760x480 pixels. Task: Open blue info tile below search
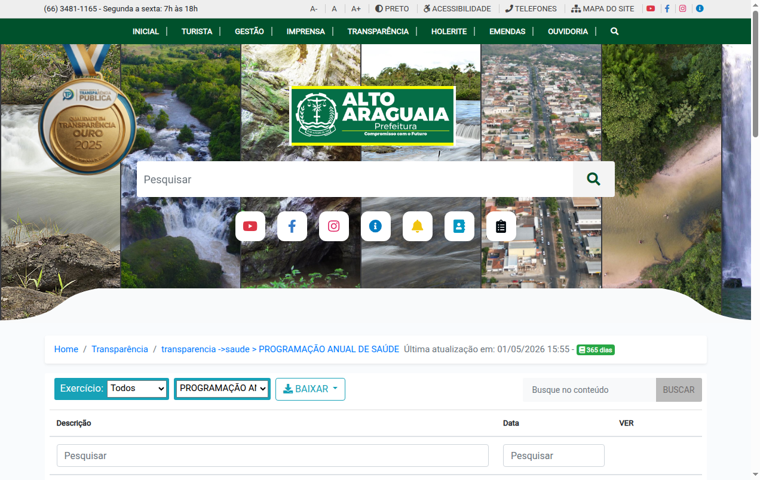click(x=376, y=226)
